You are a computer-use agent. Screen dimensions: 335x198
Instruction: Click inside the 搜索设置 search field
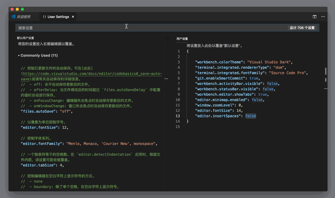103,27
